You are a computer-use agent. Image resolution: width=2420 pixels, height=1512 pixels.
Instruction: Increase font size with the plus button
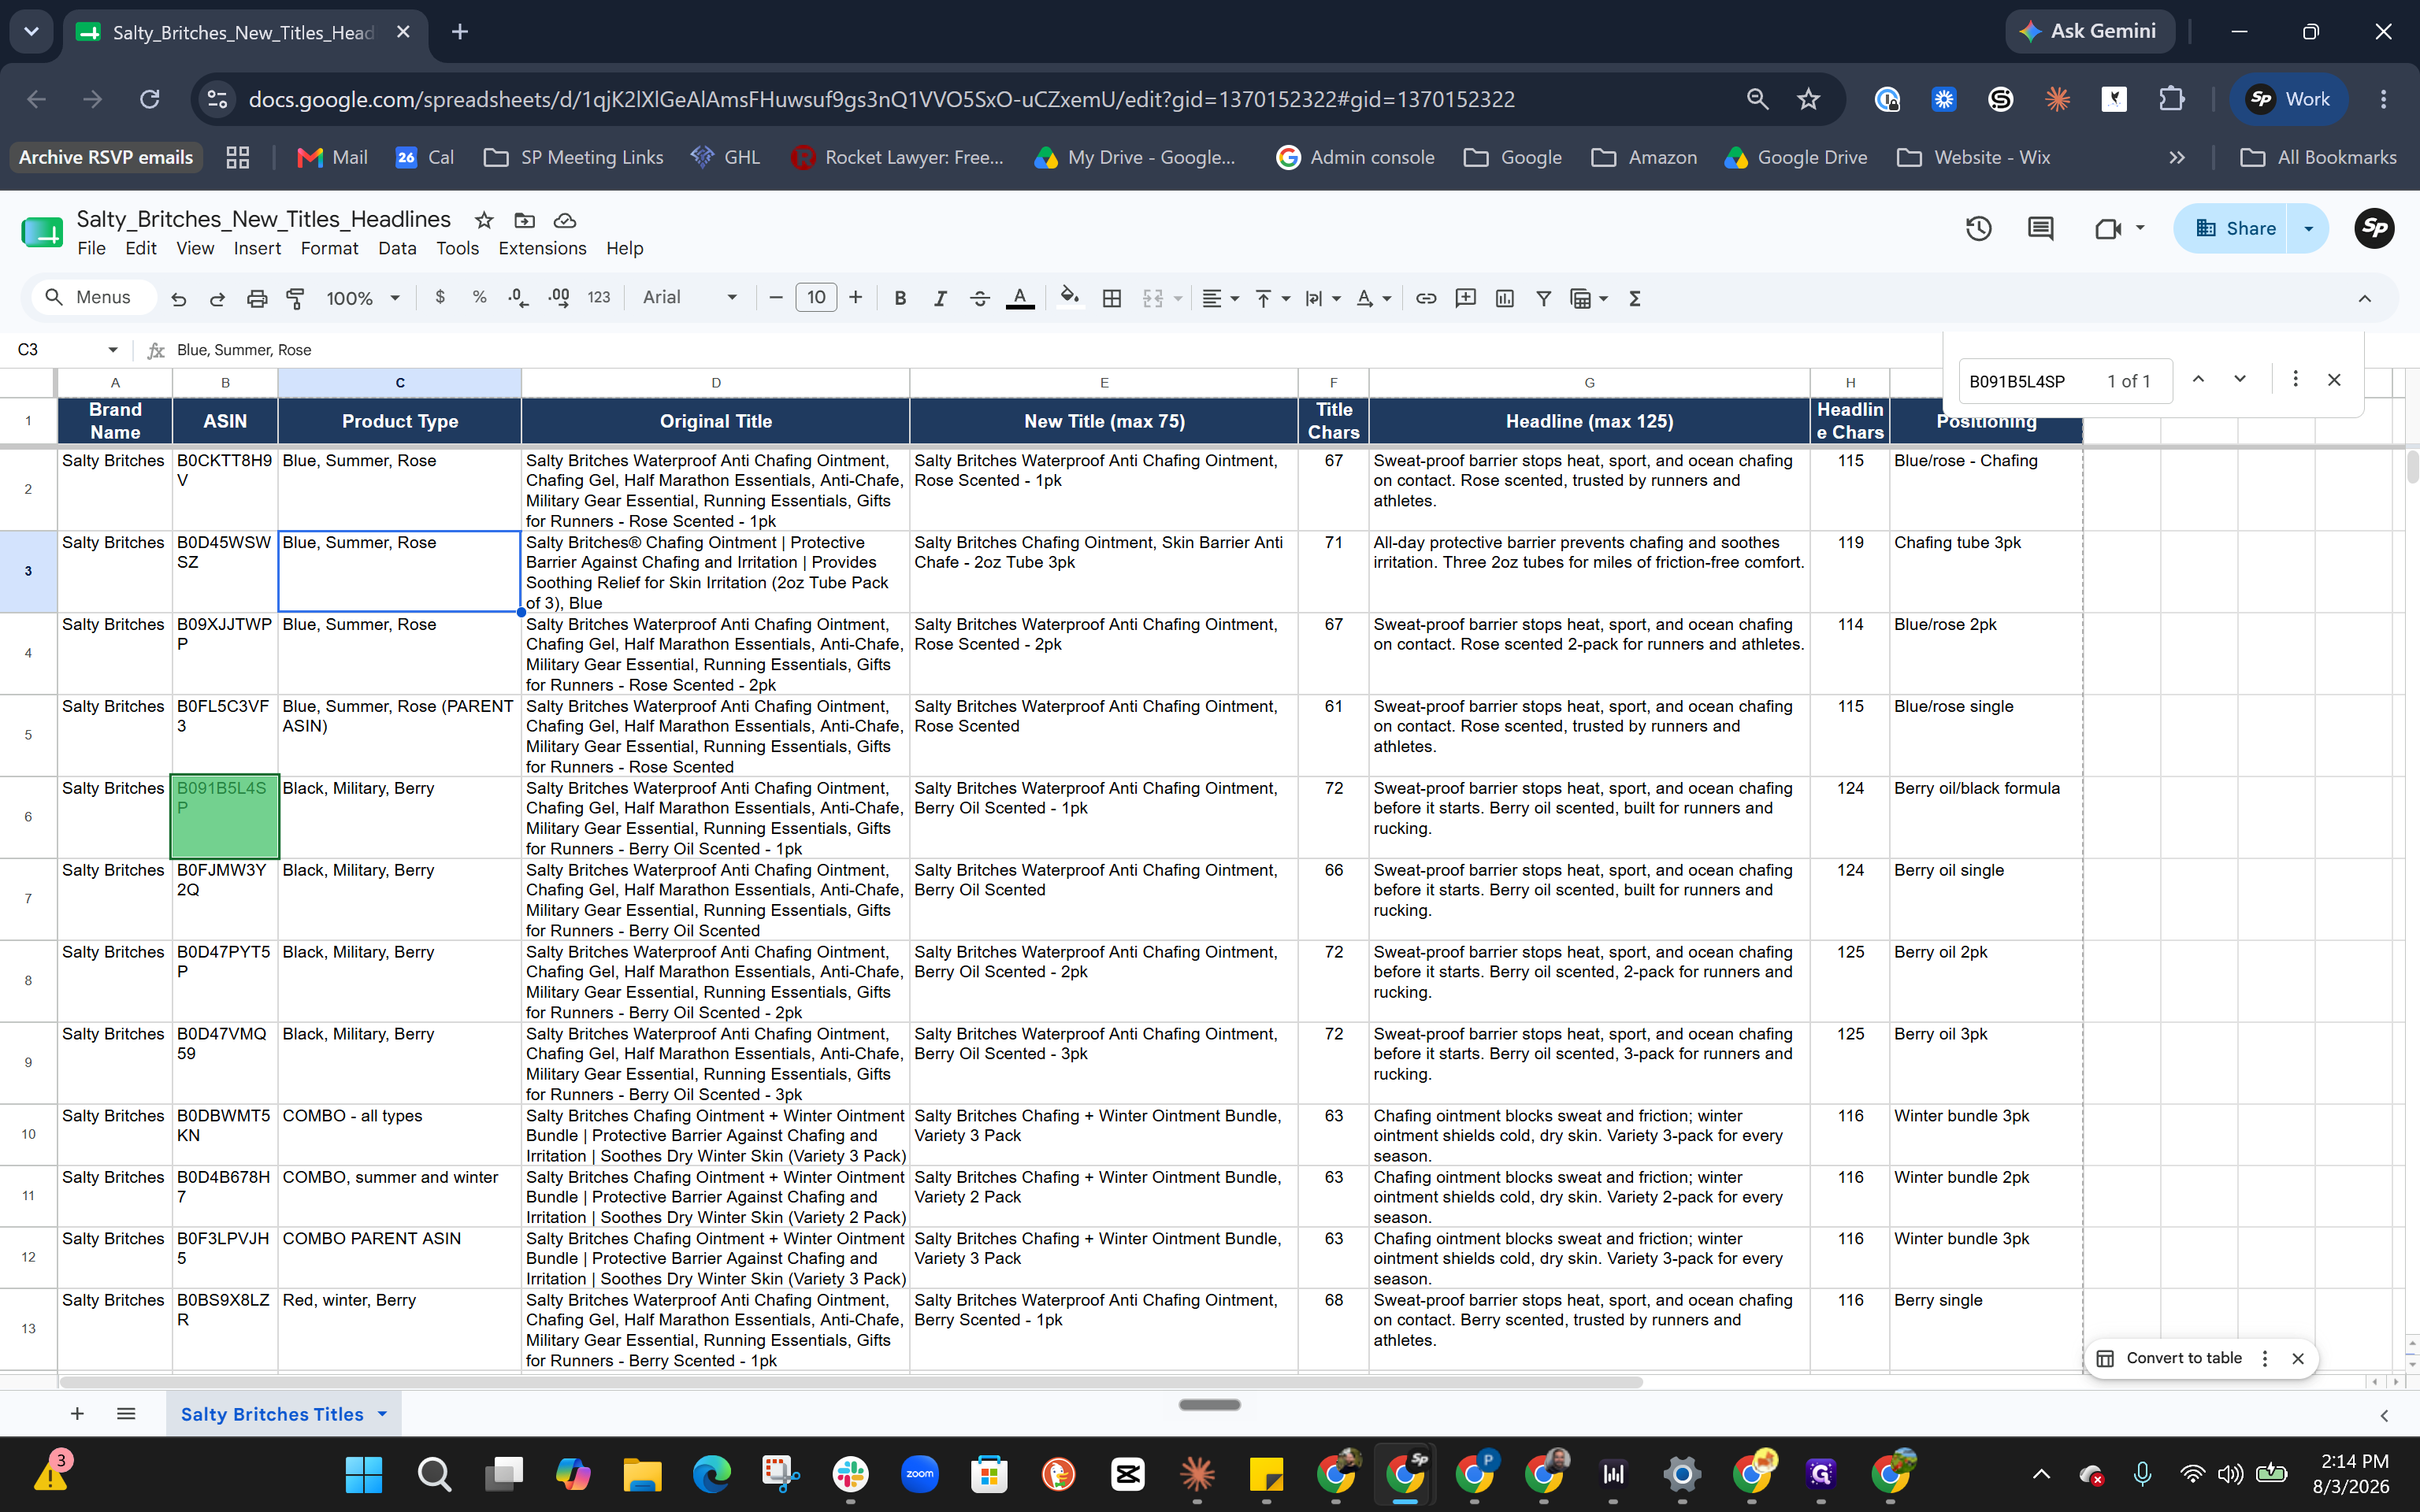click(x=855, y=297)
